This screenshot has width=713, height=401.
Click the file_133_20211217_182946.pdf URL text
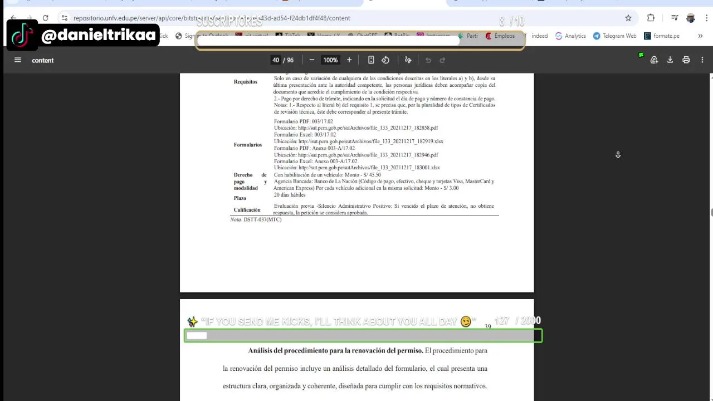pyautogui.click(x=368, y=155)
